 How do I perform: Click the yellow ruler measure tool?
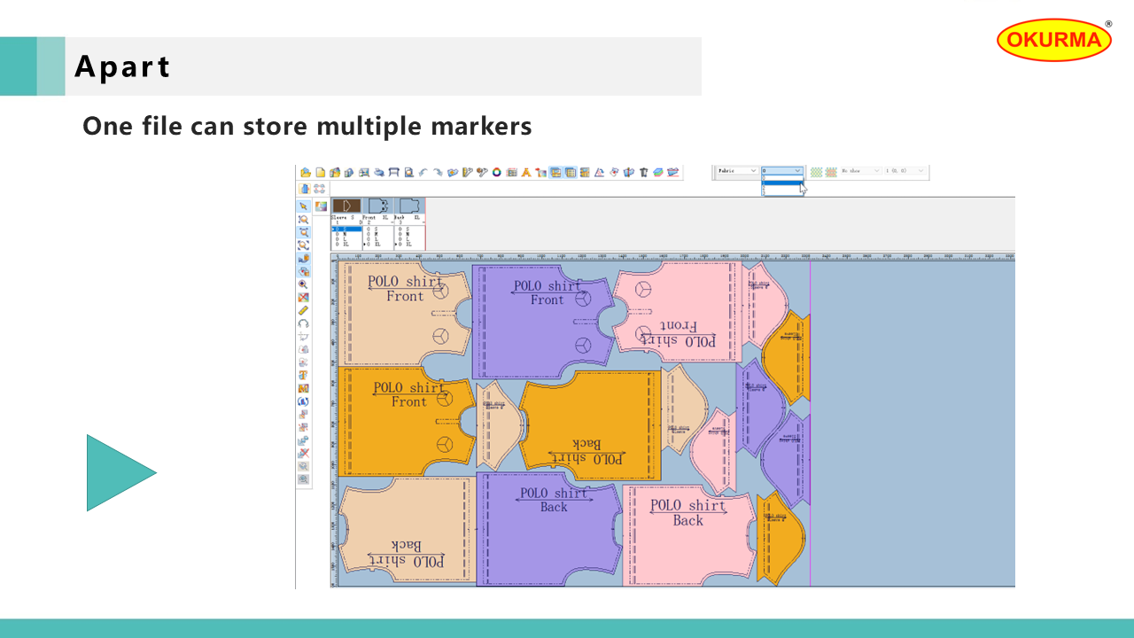pyautogui.click(x=304, y=310)
